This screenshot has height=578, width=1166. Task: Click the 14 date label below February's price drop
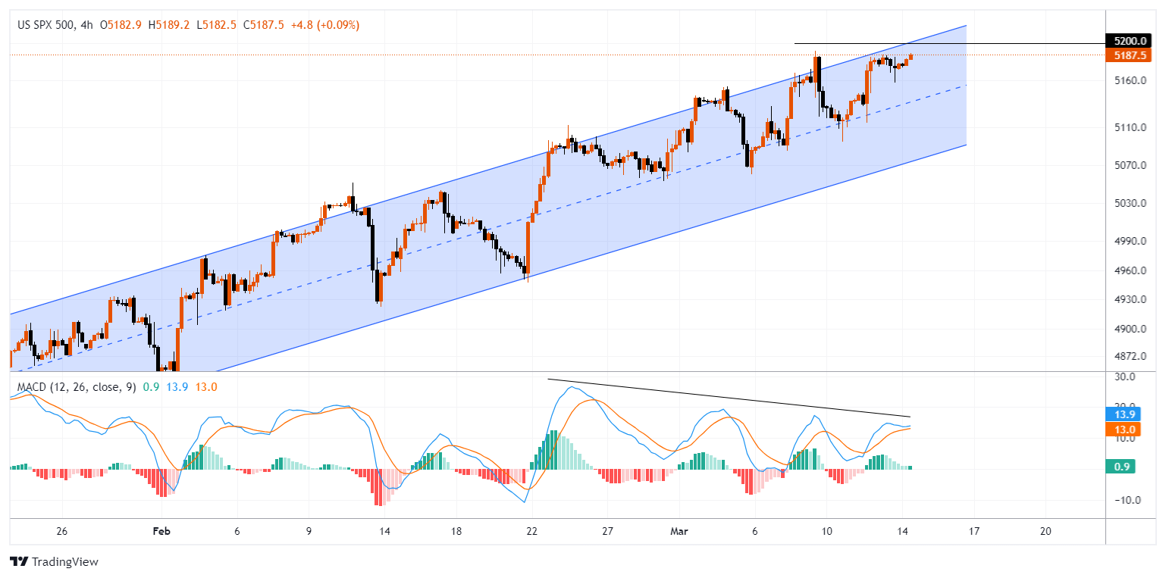[x=385, y=531]
